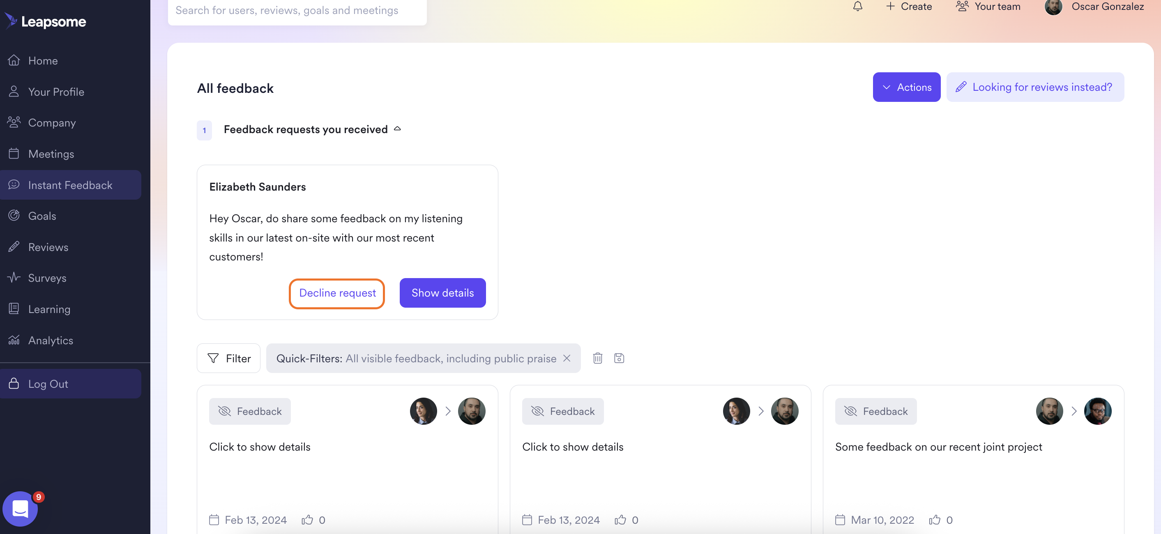Click Elizabeth Saunders name in request card
The height and width of the screenshot is (534, 1161).
(x=257, y=186)
